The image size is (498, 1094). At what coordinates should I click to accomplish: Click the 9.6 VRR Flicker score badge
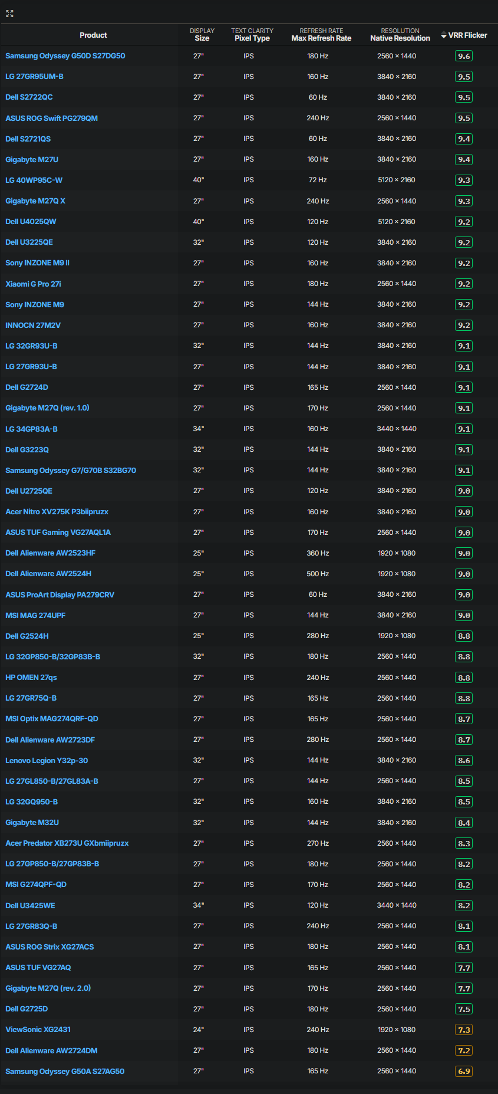click(x=464, y=56)
